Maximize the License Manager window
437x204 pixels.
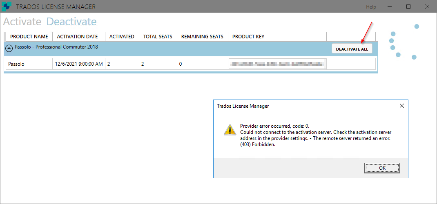point(408,7)
